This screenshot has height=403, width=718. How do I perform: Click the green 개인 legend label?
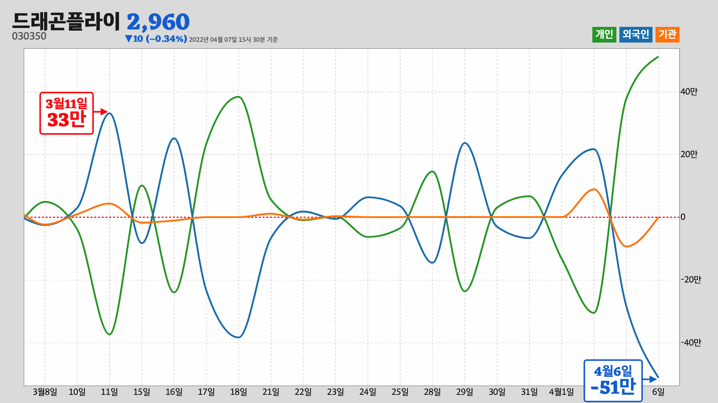604,35
